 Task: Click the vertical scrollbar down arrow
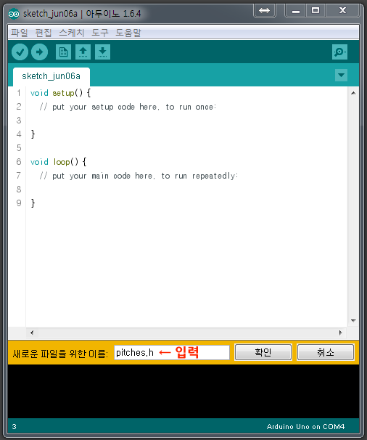pyautogui.click(x=353, y=320)
